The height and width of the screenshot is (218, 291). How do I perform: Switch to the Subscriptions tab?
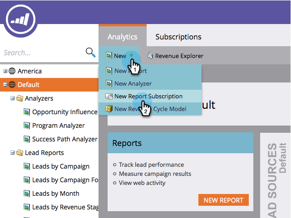click(178, 37)
